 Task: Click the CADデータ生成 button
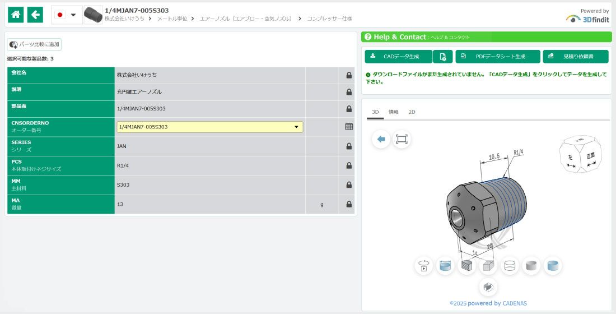pyautogui.click(x=398, y=57)
